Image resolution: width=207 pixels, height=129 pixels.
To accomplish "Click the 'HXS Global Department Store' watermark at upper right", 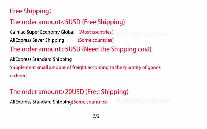I will pyautogui.click(x=141, y=35).
